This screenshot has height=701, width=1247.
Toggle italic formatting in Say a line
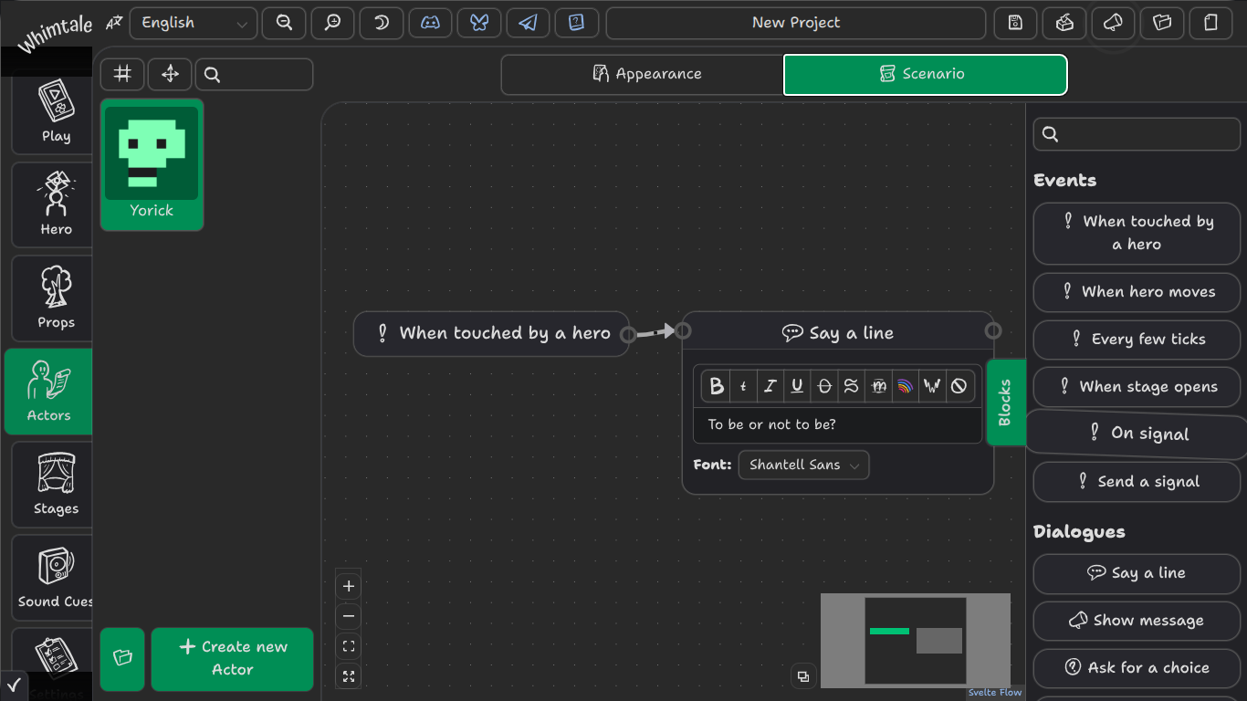(770, 386)
